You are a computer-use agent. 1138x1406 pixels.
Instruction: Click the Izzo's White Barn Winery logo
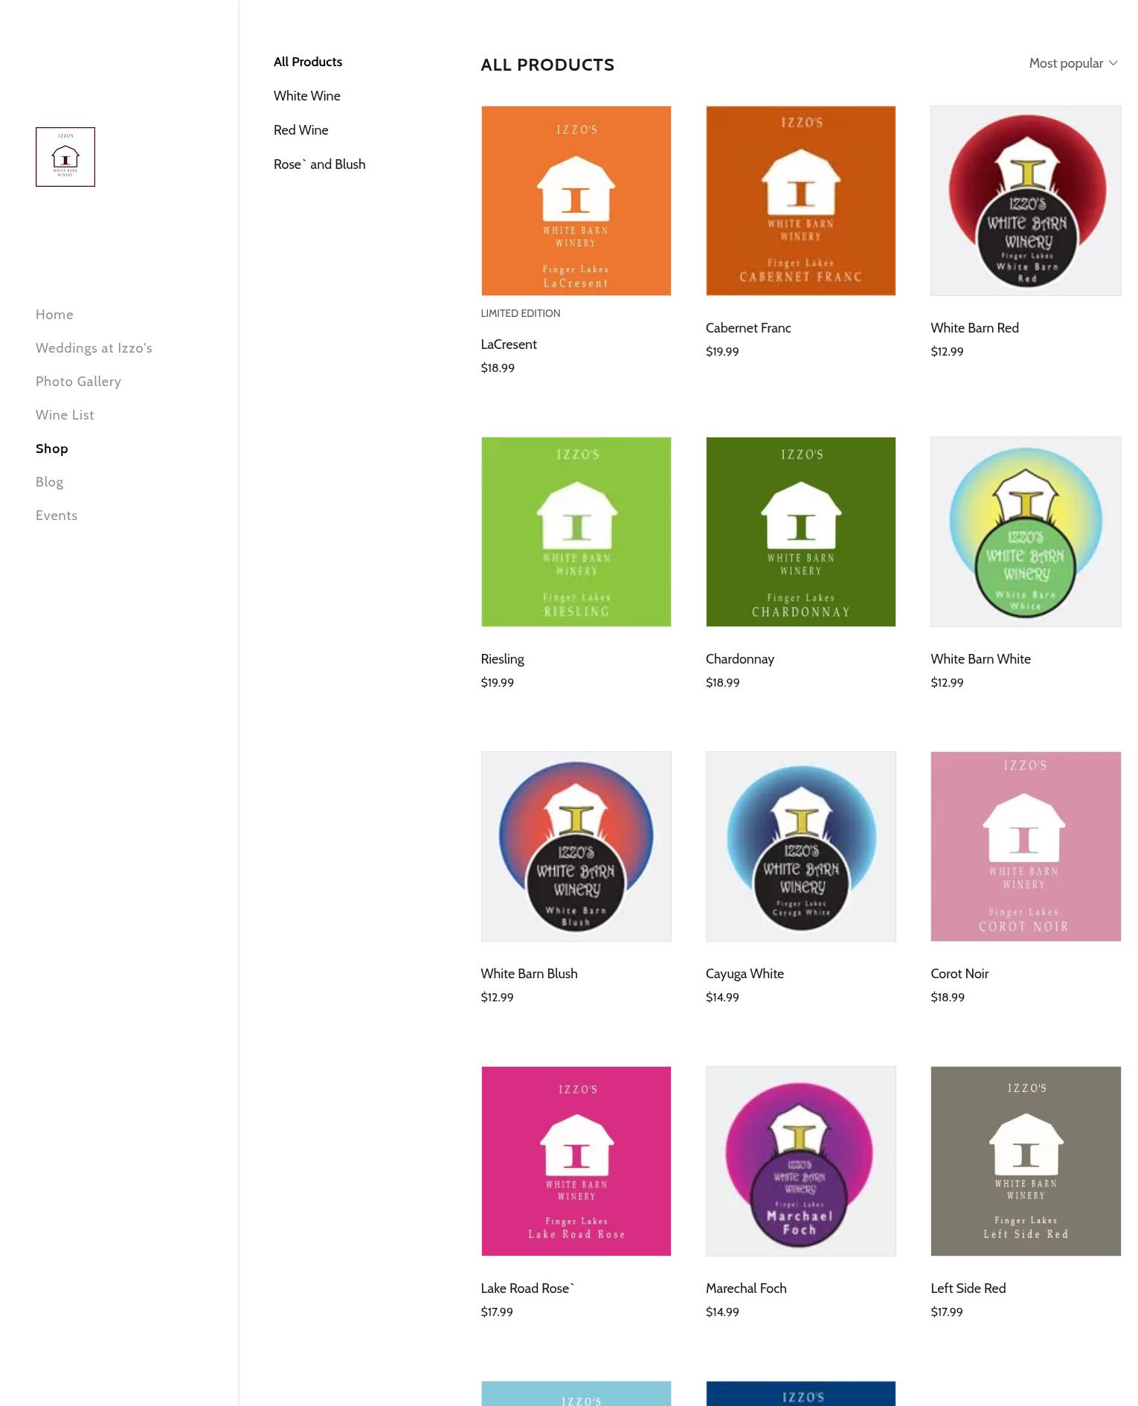point(65,157)
